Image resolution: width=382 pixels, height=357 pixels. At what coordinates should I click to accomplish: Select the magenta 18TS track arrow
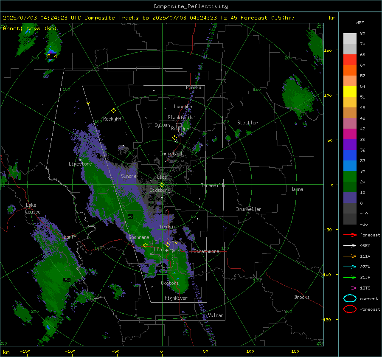pos(350,288)
